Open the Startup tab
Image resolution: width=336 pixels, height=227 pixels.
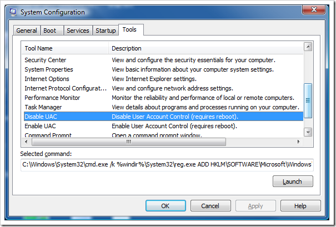point(105,31)
